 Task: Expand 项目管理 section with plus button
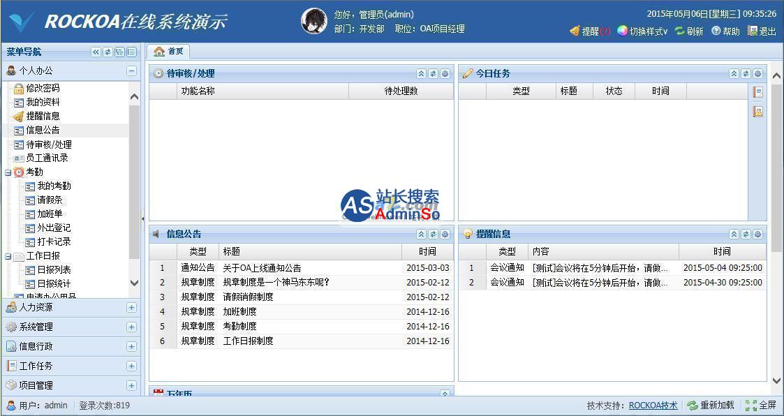[x=131, y=385]
